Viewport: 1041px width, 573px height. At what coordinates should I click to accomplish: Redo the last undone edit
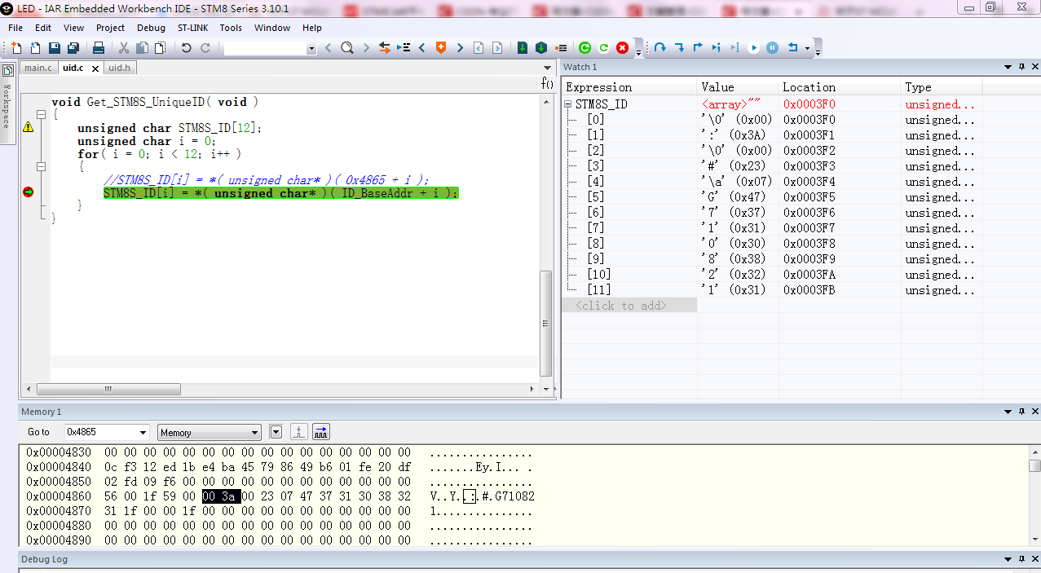(x=205, y=48)
